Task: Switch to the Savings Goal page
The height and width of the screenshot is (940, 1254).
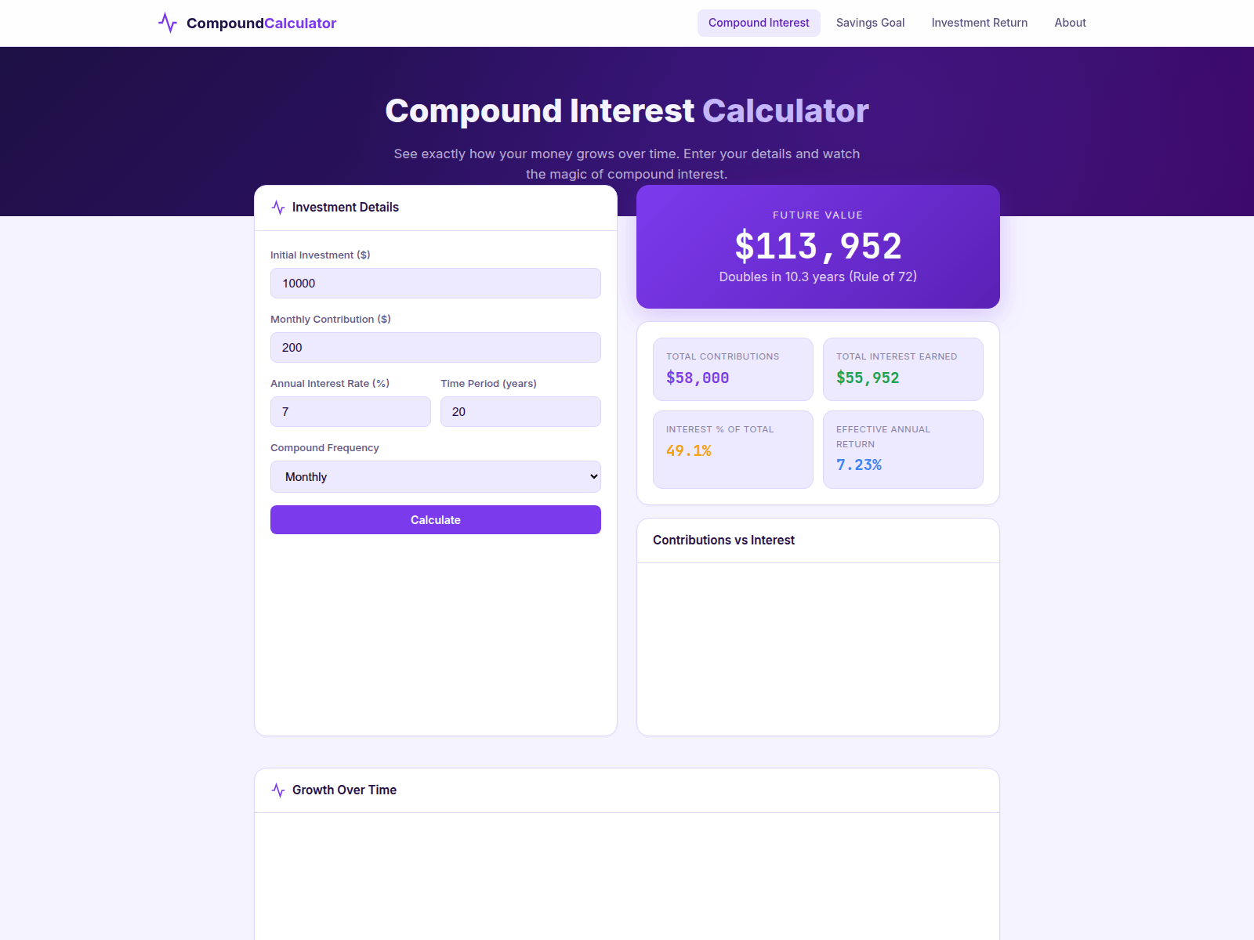Action: pyautogui.click(x=870, y=23)
